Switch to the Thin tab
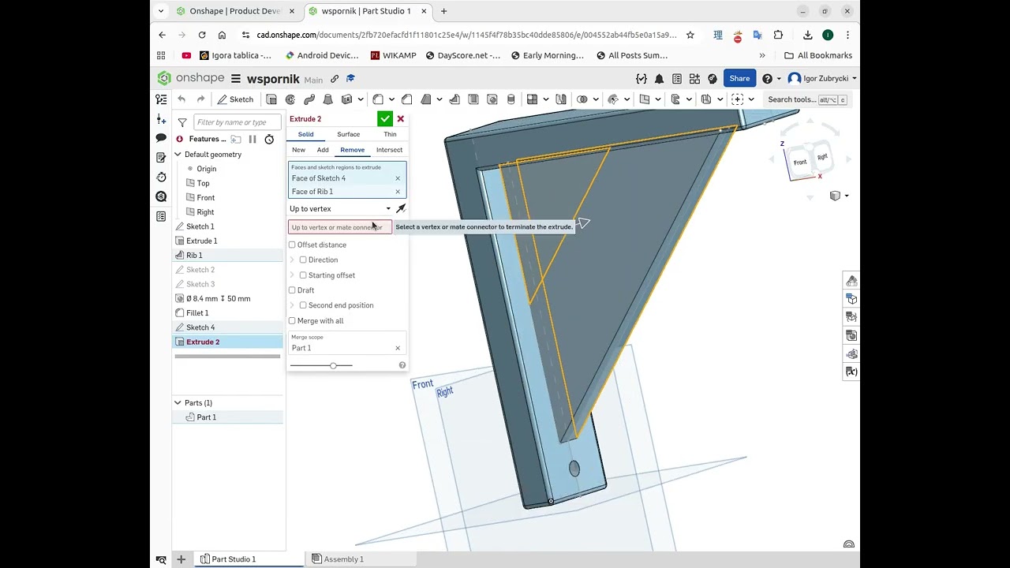This screenshot has width=1010, height=568. [x=390, y=134]
